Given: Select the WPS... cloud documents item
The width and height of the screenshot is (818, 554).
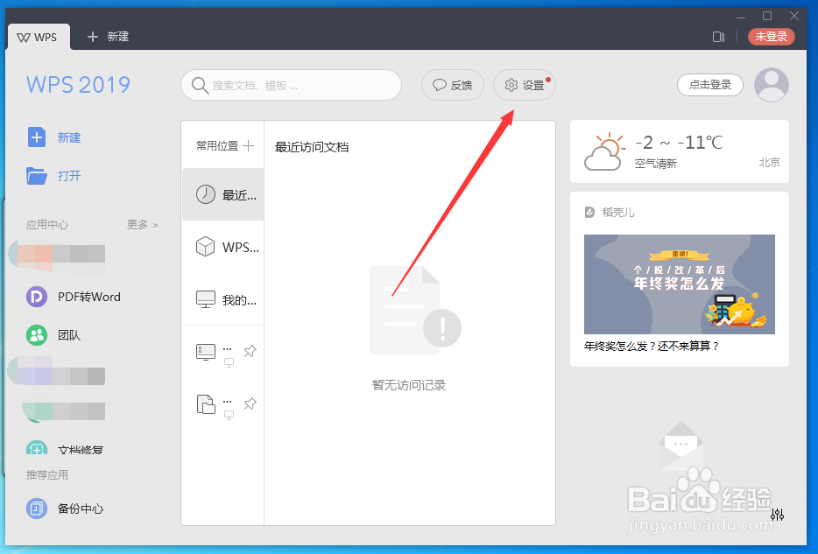Looking at the screenshot, I should 223,247.
